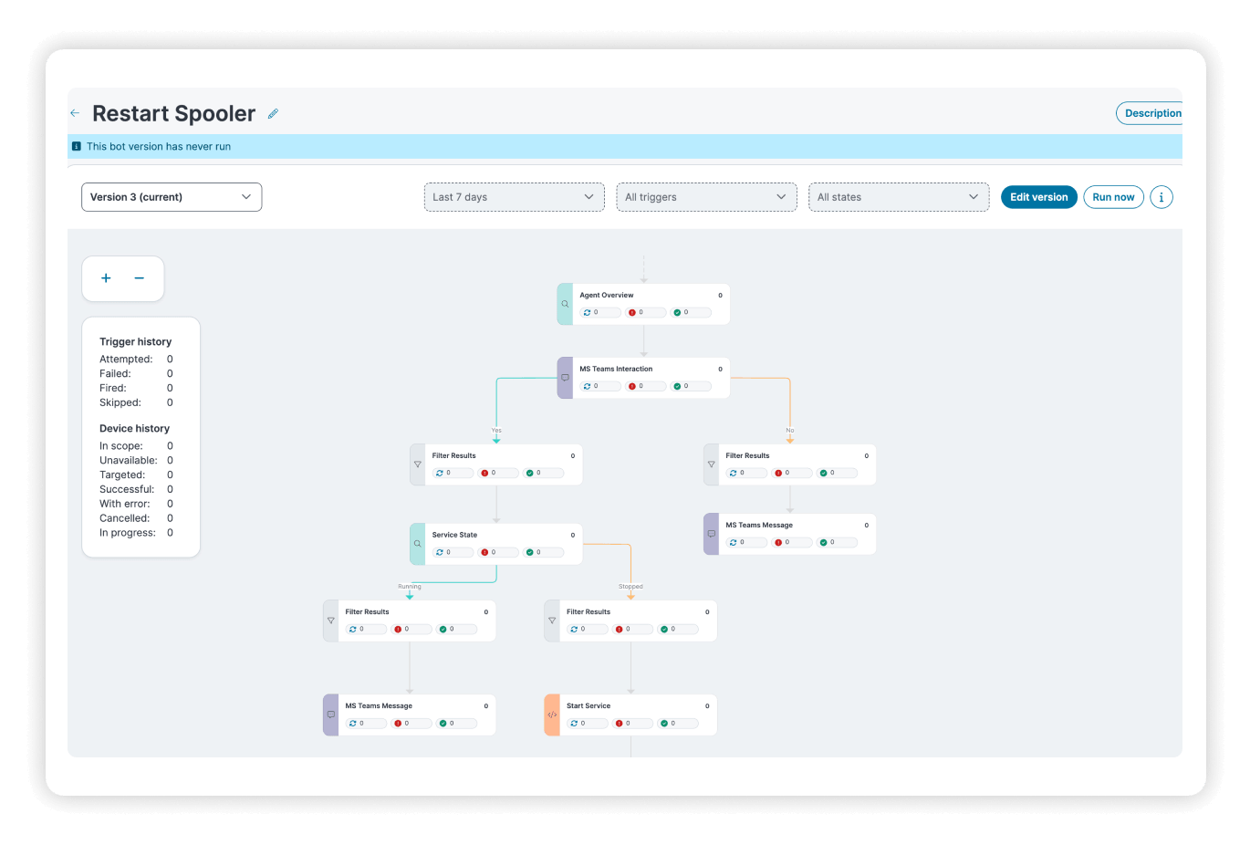This screenshot has width=1250, height=845.
Task: Click Service State success count badge
Action: pos(543,552)
